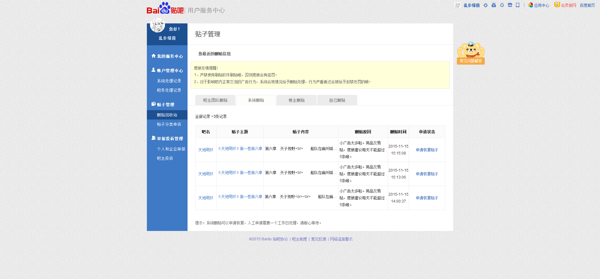Open 应用中心 in the top bar
600x279 pixels.
tap(539, 5)
